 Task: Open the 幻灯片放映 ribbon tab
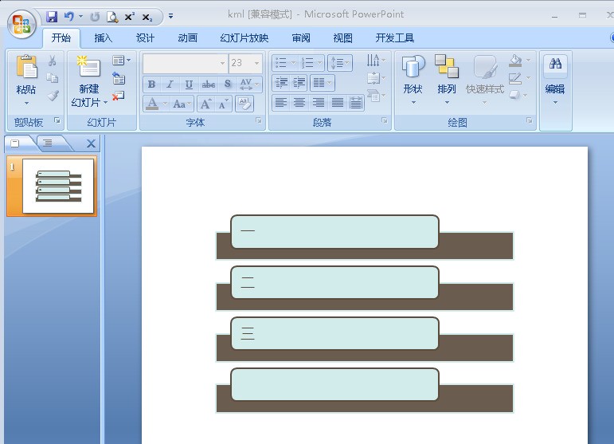coord(244,38)
